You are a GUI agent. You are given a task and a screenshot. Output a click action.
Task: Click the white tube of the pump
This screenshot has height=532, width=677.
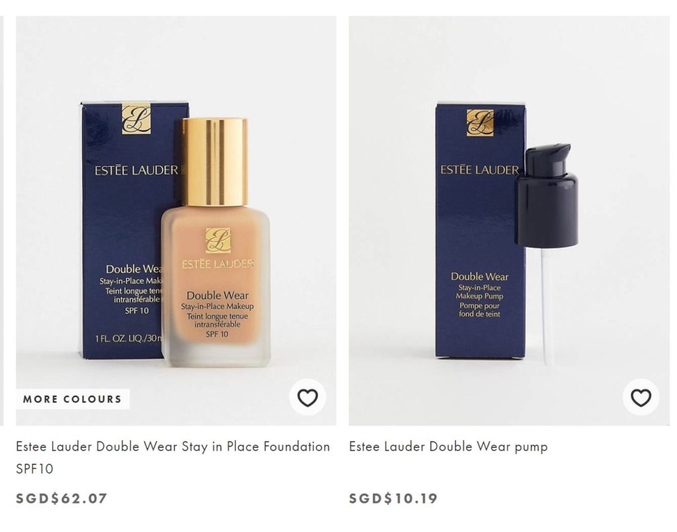click(x=545, y=306)
